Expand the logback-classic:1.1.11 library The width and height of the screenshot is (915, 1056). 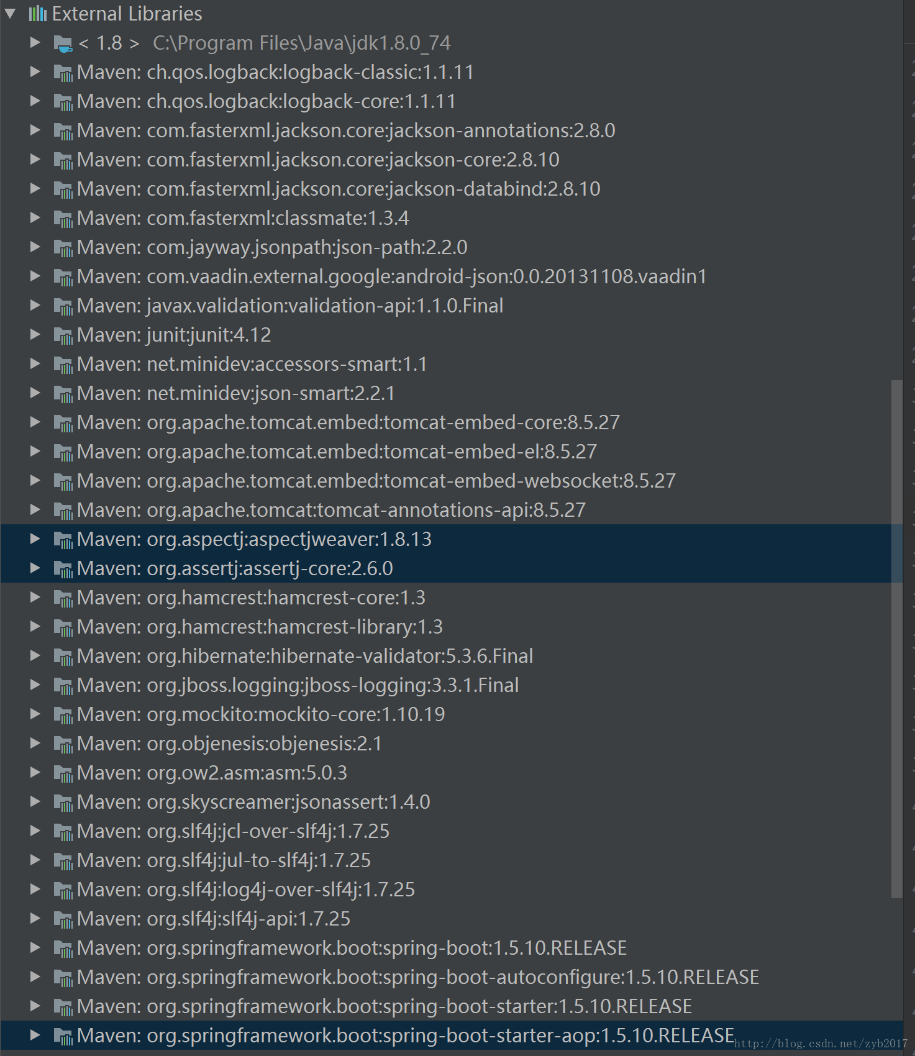pos(35,71)
